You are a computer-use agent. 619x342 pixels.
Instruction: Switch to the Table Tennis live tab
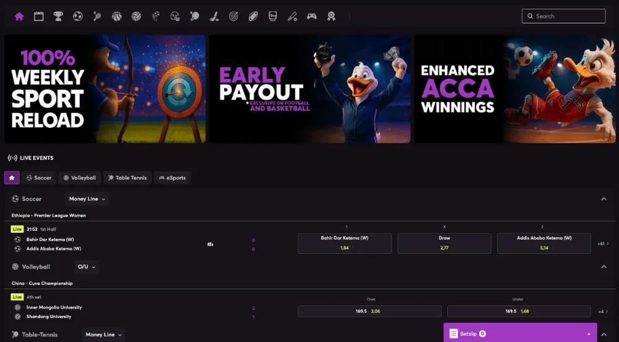point(126,178)
